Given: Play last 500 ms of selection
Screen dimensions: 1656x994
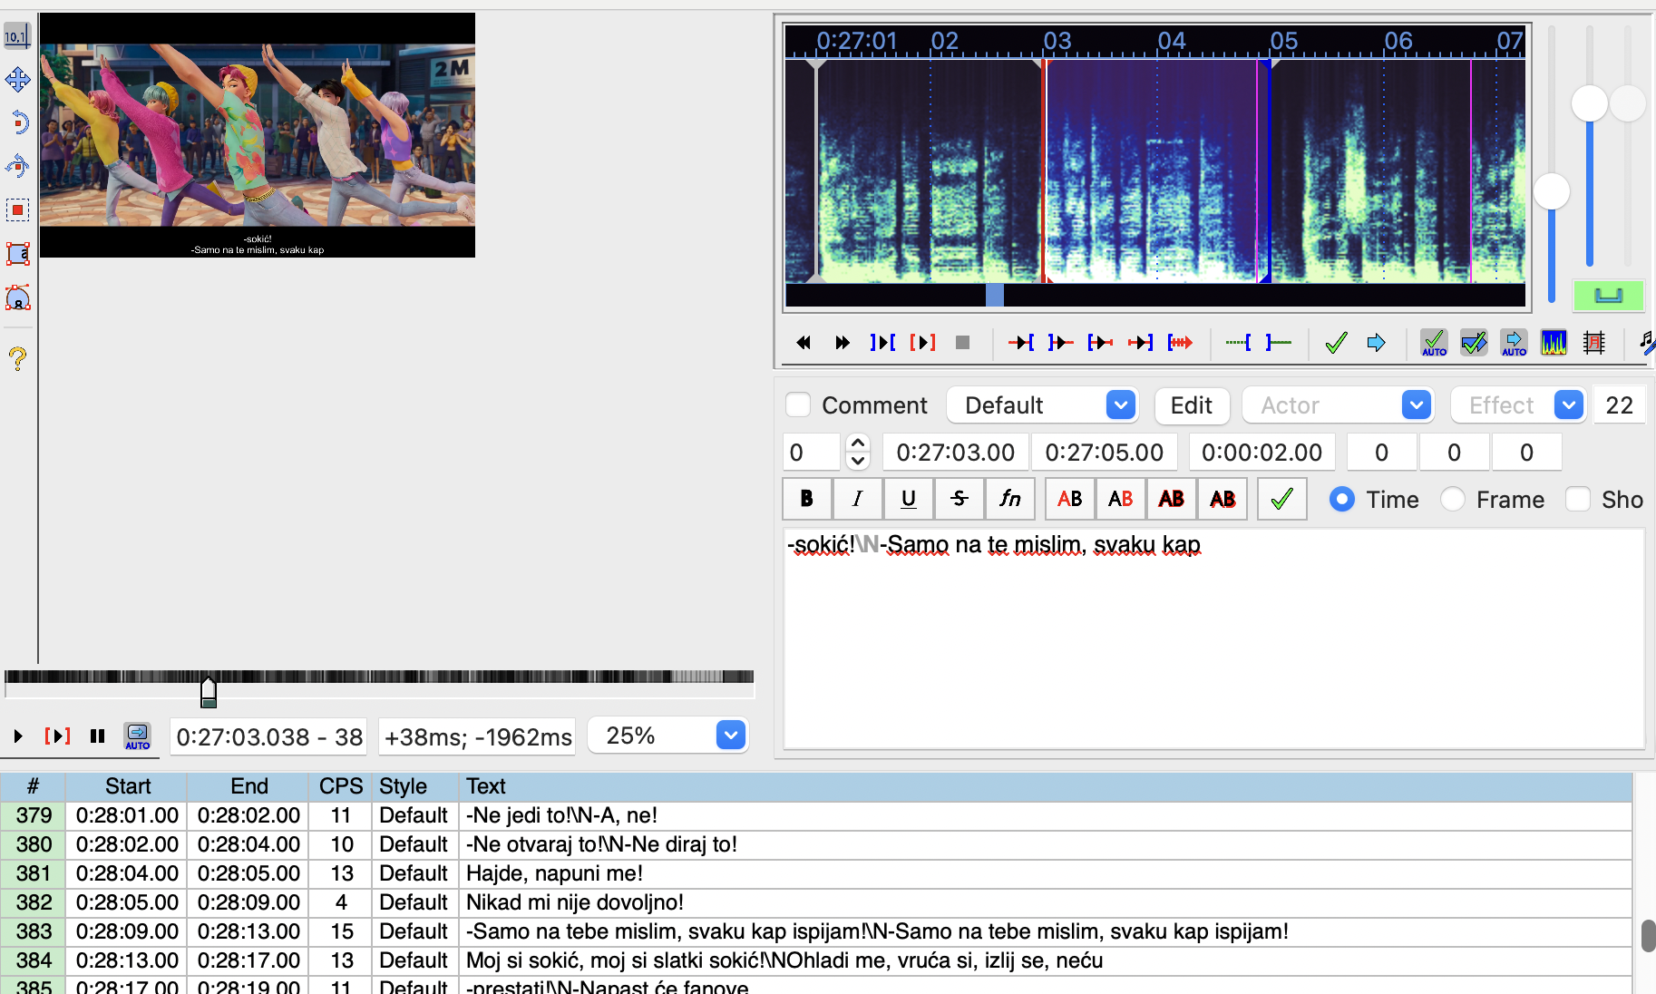Looking at the screenshot, I should click(1141, 343).
